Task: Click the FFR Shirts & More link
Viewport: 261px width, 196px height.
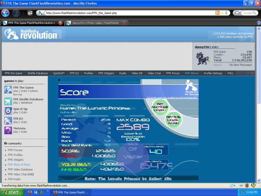Action: click(19, 165)
